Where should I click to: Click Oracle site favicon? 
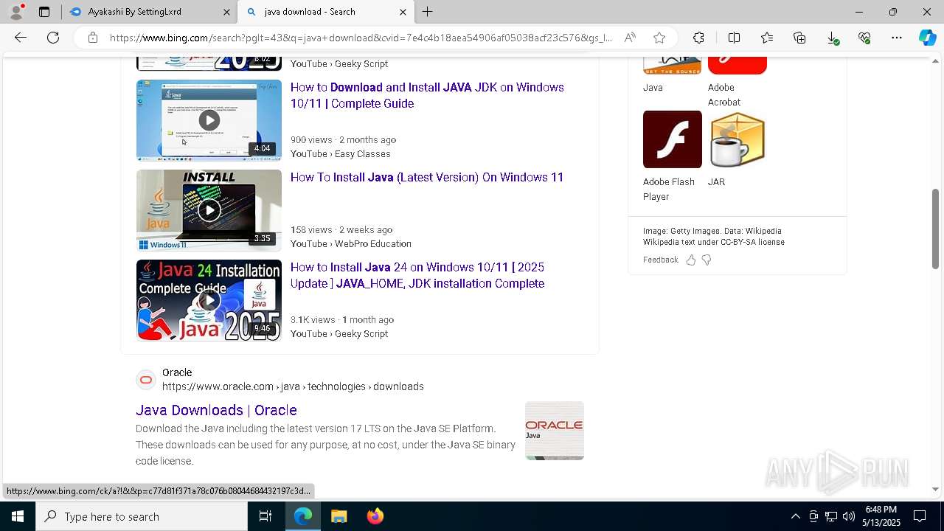[x=146, y=380]
